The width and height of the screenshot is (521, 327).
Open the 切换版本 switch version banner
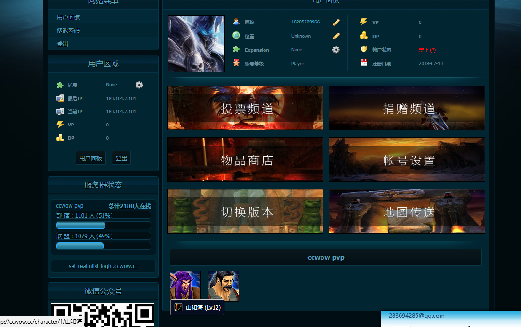245,211
